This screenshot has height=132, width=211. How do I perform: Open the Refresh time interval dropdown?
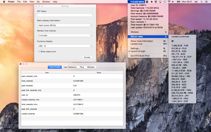65,35
